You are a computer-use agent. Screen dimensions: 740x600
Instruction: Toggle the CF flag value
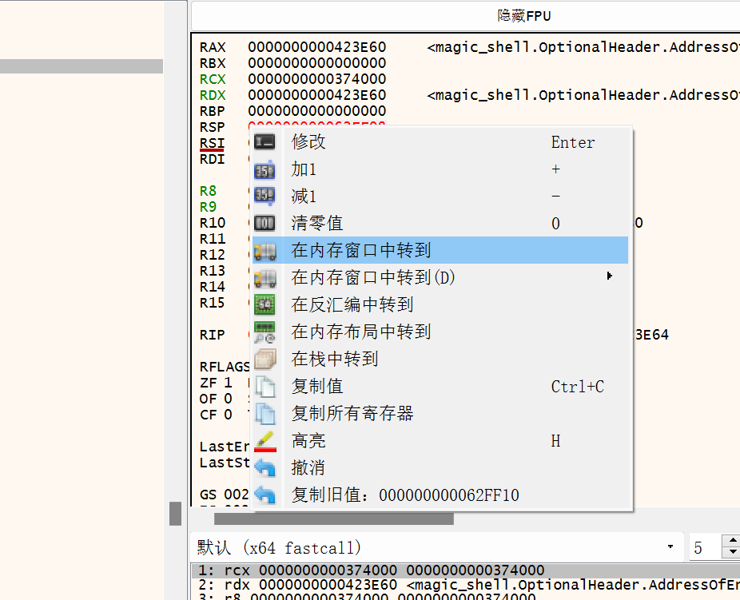pyautogui.click(x=228, y=415)
